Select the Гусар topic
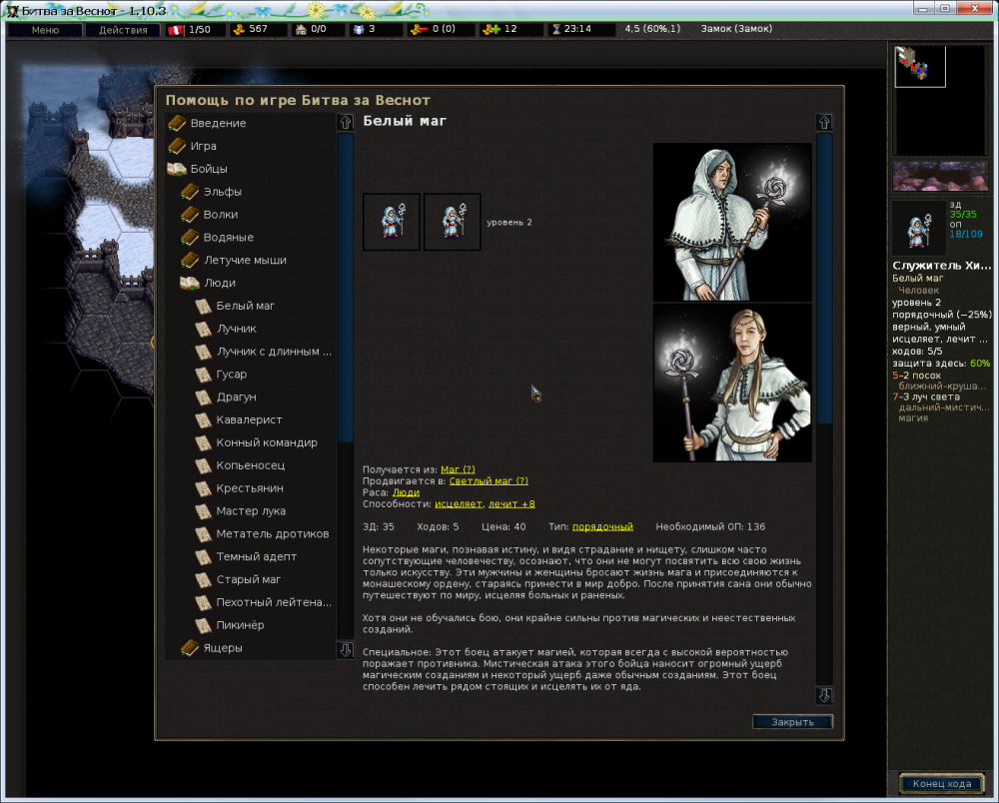The width and height of the screenshot is (999, 803). [x=232, y=375]
